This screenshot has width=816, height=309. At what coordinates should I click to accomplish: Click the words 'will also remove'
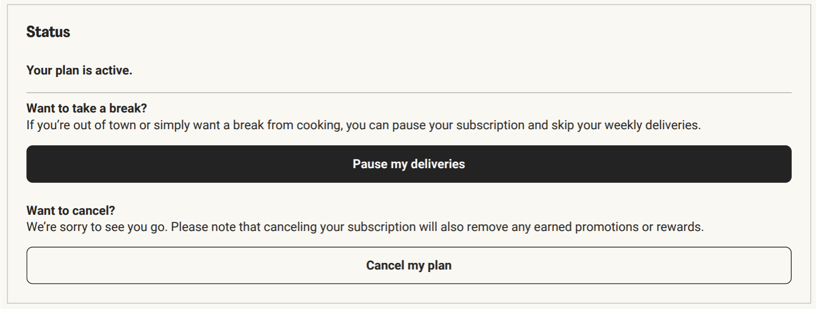click(x=463, y=227)
